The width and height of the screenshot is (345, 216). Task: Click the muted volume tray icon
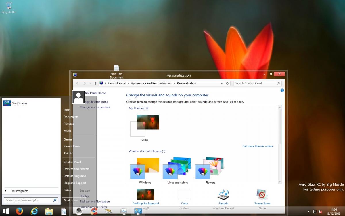tap(320, 211)
